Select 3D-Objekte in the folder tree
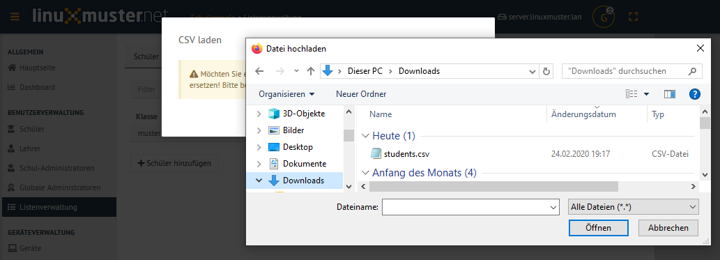Image resolution: width=720 pixels, height=260 pixels. point(303,114)
